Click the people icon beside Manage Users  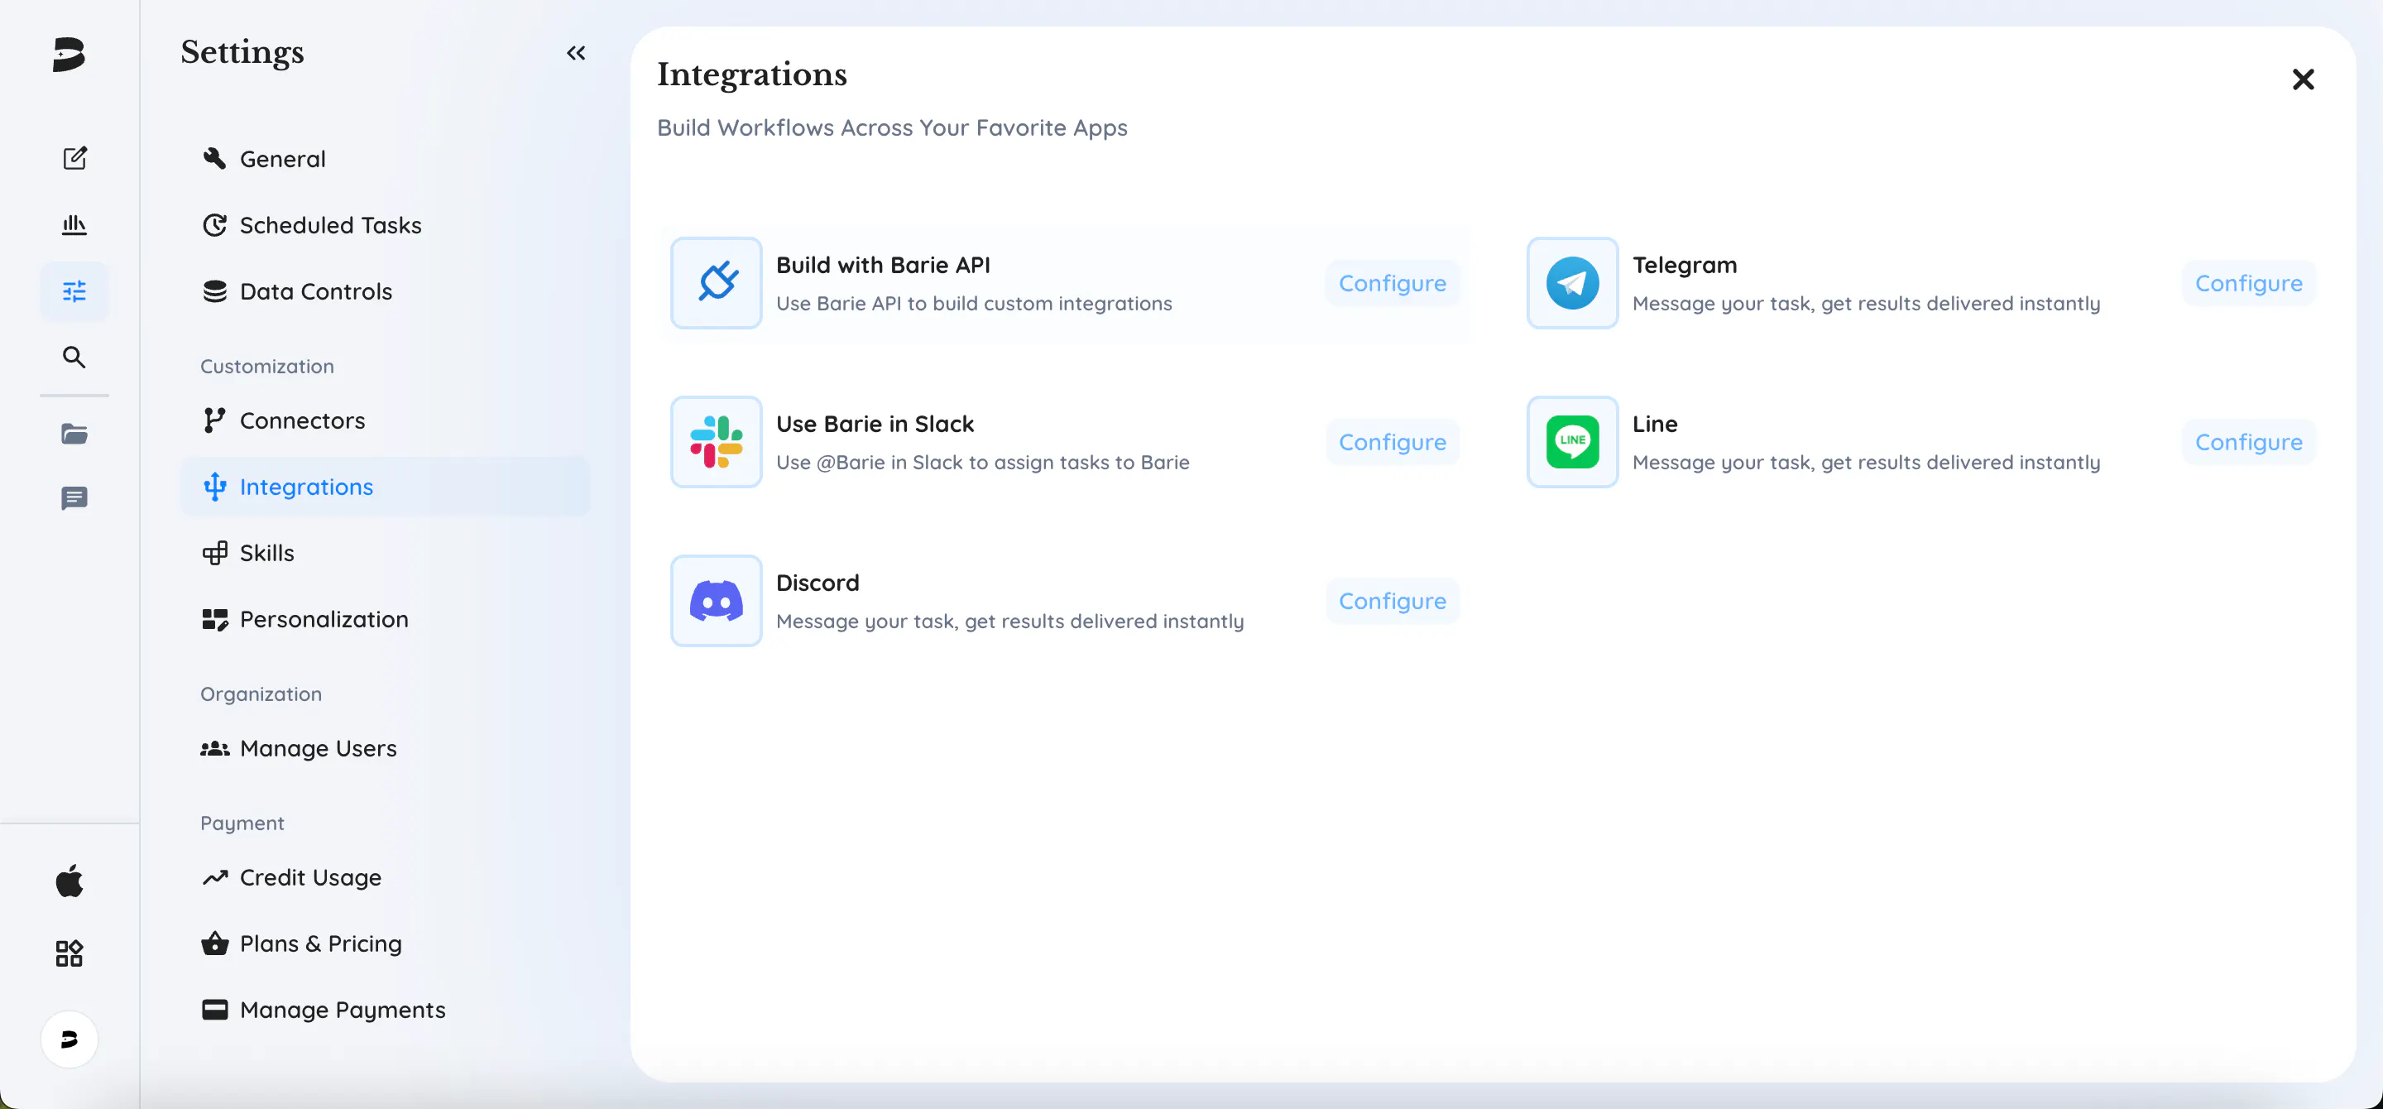(214, 748)
